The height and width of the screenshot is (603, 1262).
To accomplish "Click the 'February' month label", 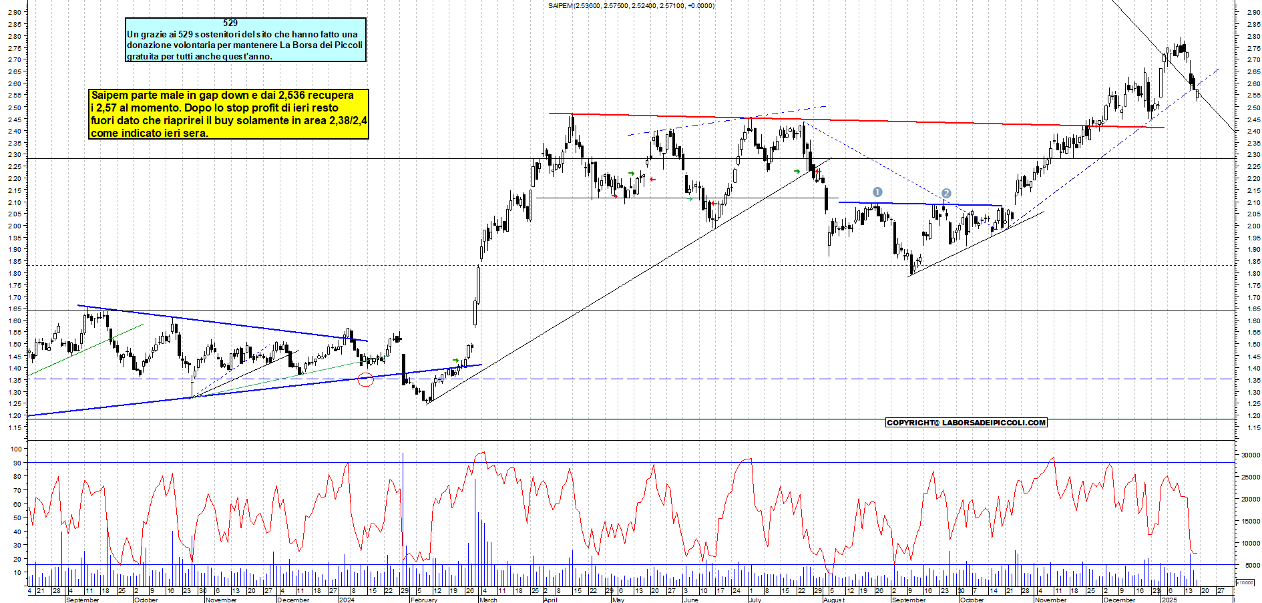I will [x=424, y=600].
